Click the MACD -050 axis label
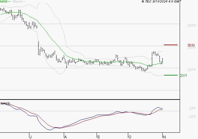 (192, 117)
